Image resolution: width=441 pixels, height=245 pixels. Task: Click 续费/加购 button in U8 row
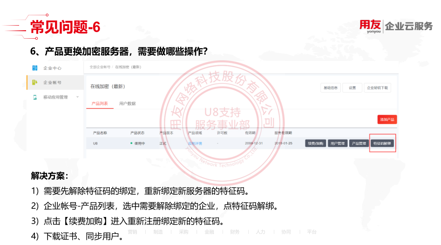point(315,143)
